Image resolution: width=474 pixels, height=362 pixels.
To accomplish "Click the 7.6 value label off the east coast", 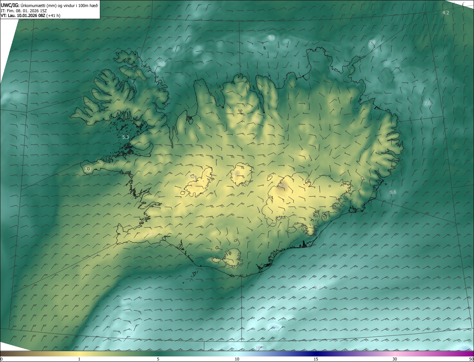I will [x=427, y=104].
